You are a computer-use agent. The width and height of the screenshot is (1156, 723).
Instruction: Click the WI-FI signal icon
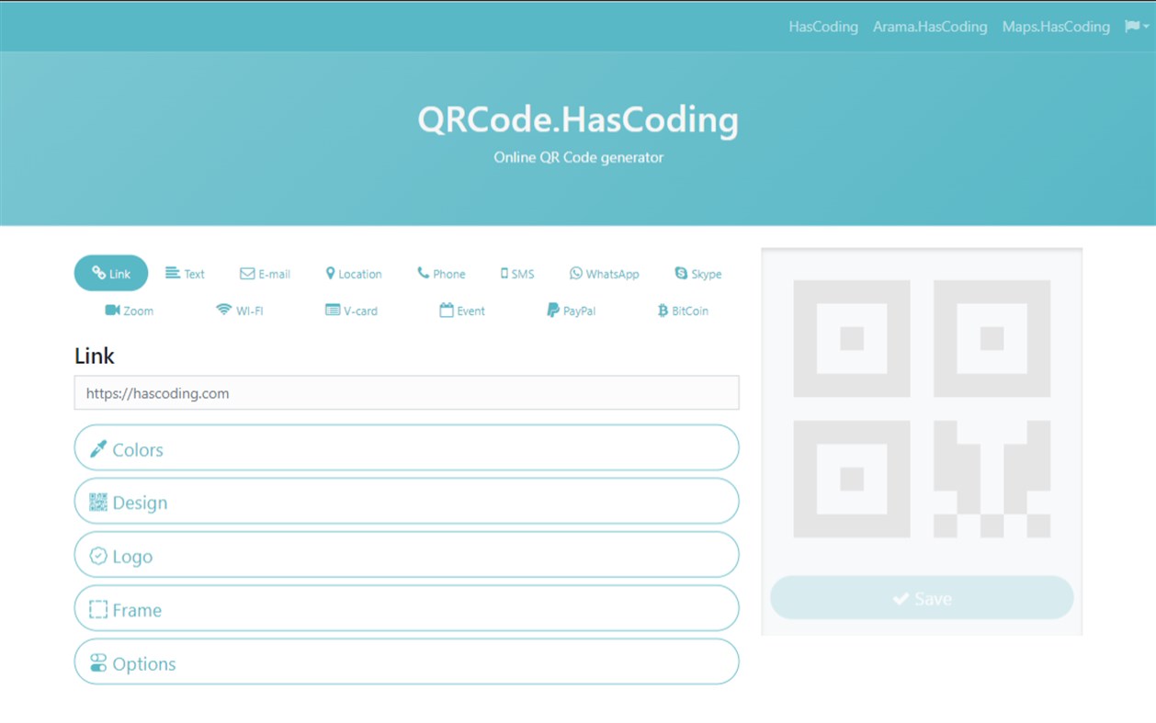tap(223, 311)
